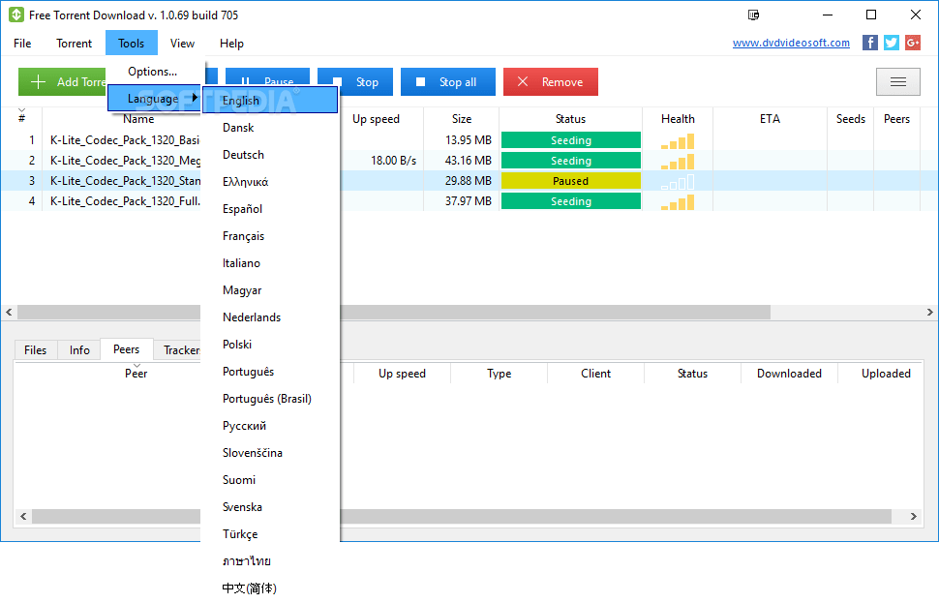The width and height of the screenshot is (939, 603).
Task: Click health bars of torrent row 2
Action: tap(678, 162)
